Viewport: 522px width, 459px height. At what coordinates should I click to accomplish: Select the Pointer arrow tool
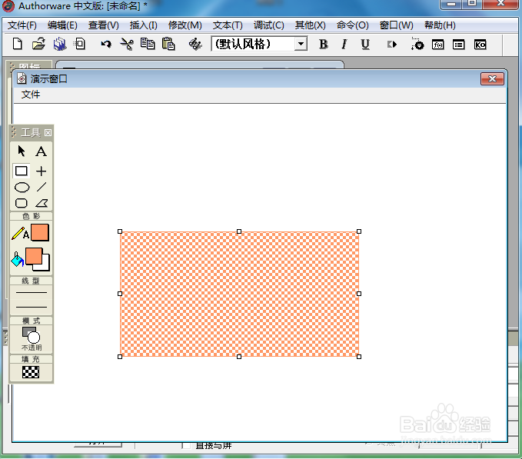[22, 151]
